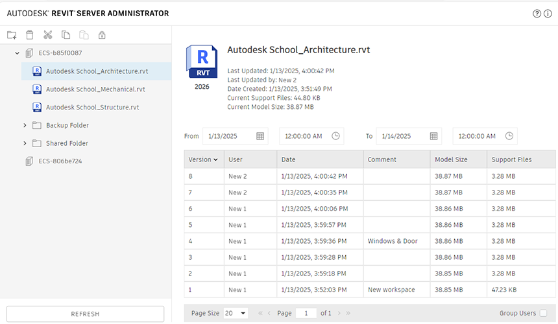Click the From date field 1/13/2025
The image size is (558, 324).
pyautogui.click(x=236, y=136)
